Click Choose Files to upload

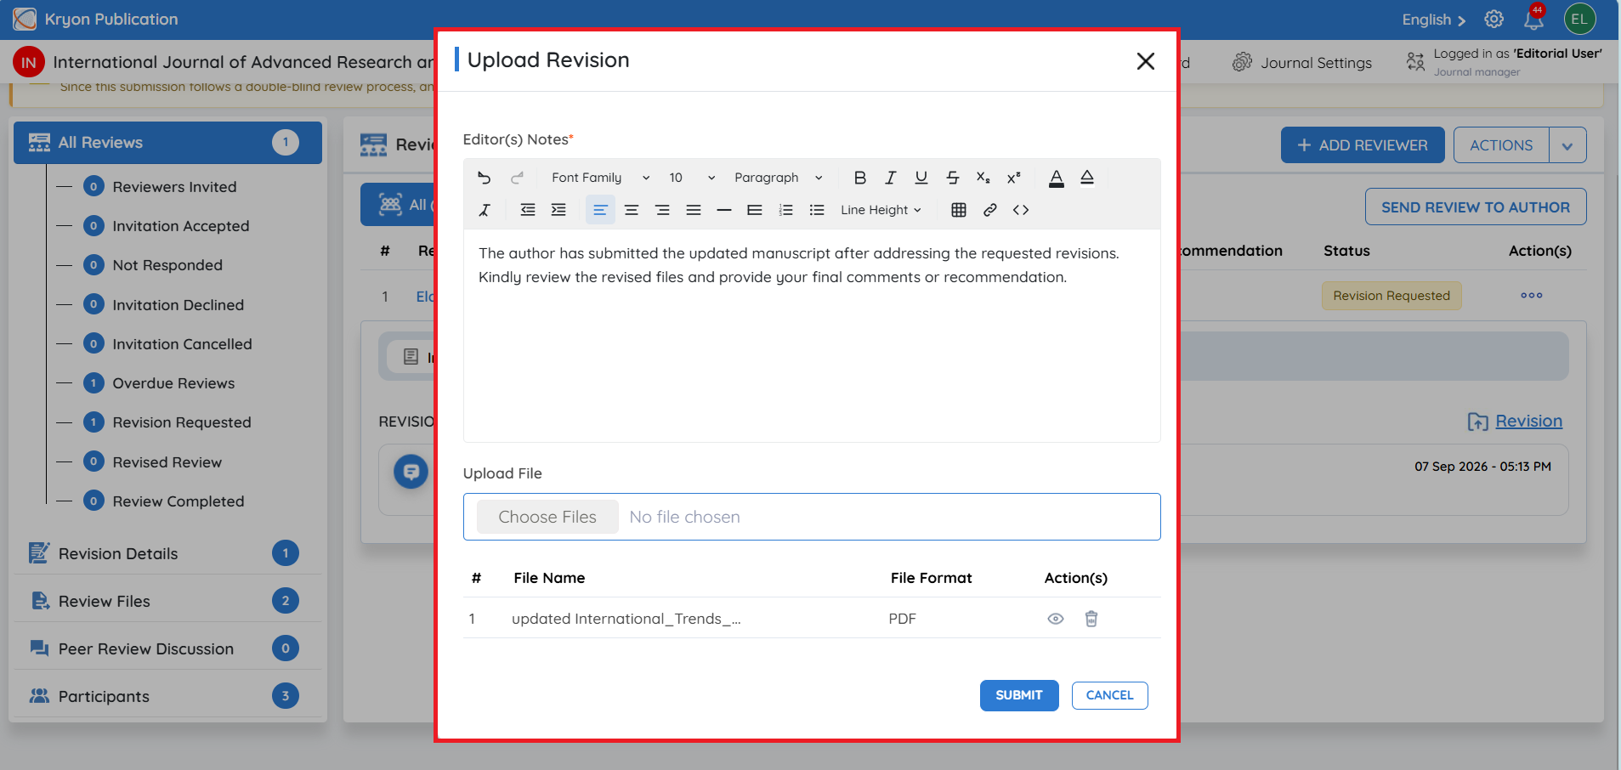pos(547,517)
